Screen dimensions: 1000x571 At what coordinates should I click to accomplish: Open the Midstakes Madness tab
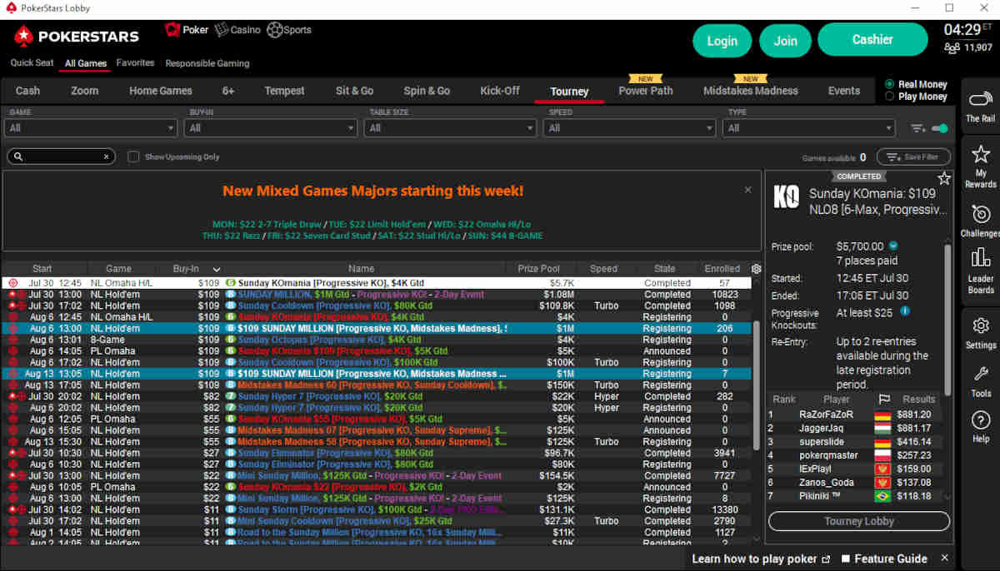point(750,91)
